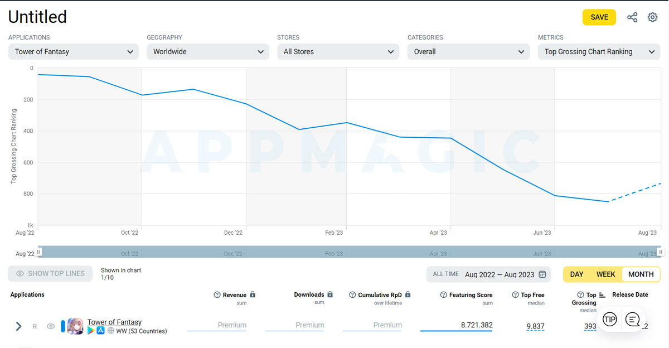Click the Cumulative RpD lock icon
This screenshot has height=348, width=669.
tap(408, 294)
